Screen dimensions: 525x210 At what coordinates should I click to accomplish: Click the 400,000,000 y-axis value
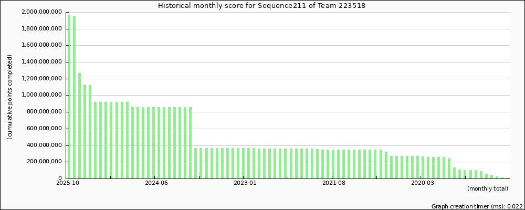click(45, 145)
